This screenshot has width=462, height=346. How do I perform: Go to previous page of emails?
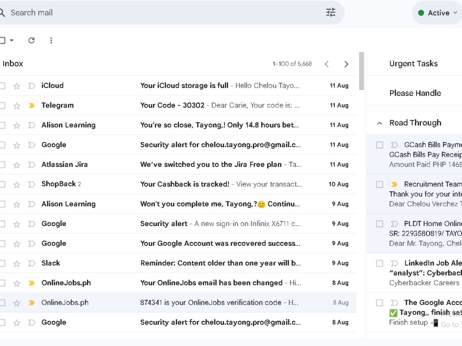(x=327, y=64)
